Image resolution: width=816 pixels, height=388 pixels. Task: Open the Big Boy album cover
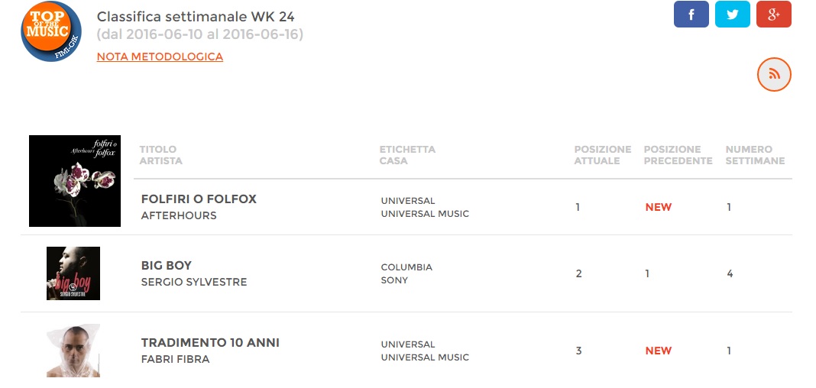click(x=73, y=273)
